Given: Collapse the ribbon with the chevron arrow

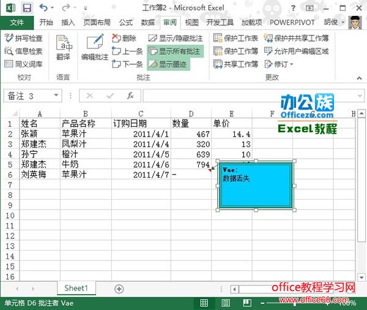Looking at the screenshot, I should coord(359,78).
